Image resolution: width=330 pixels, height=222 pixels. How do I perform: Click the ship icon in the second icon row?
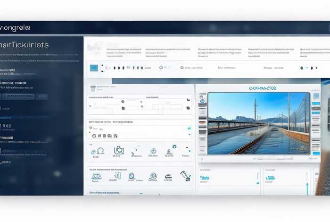point(168,177)
